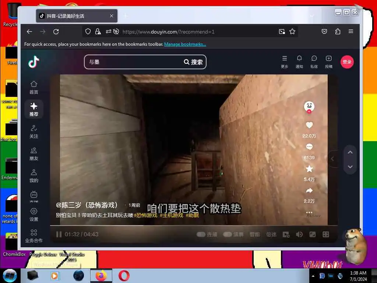Click the Douyin logo in sidebar
This screenshot has width=377, height=283.
coord(34,62)
